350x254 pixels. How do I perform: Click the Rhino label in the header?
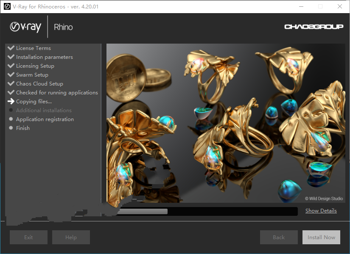[63, 27]
